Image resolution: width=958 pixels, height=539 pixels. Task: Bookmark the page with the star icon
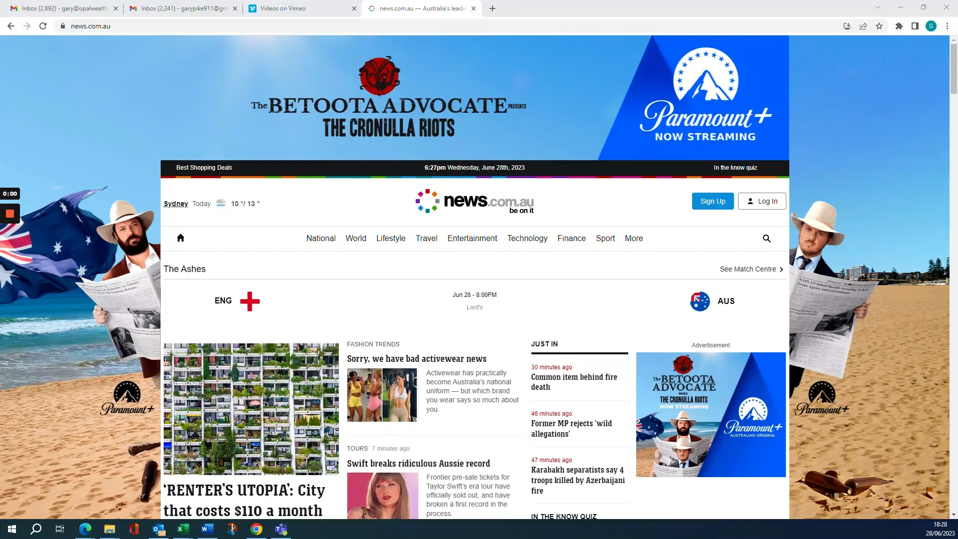(879, 26)
